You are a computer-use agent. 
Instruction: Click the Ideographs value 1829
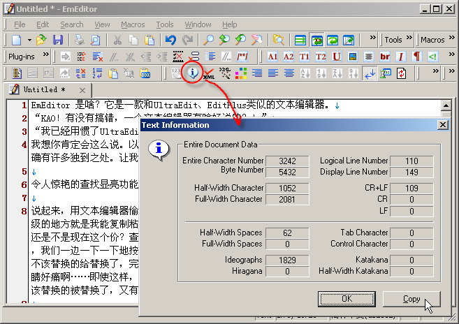[287, 260]
